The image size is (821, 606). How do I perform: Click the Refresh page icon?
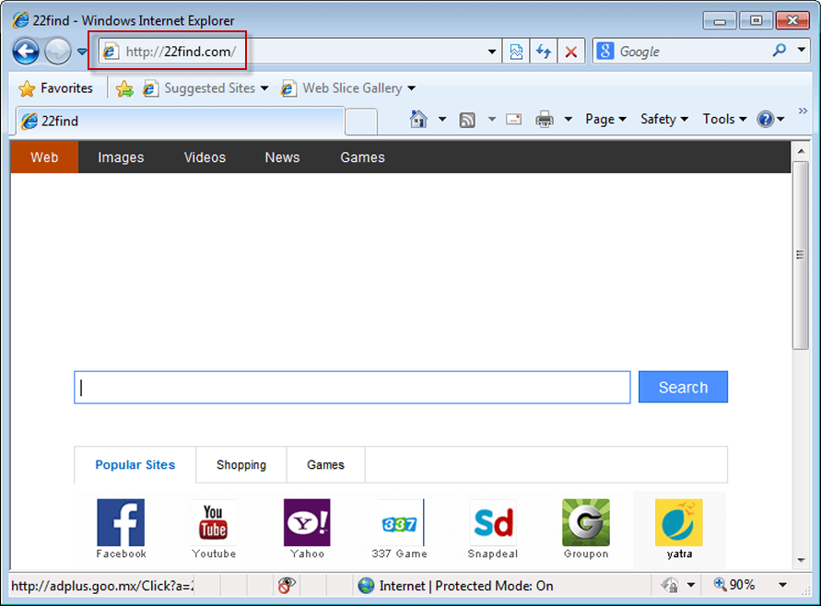pos(544,52)
